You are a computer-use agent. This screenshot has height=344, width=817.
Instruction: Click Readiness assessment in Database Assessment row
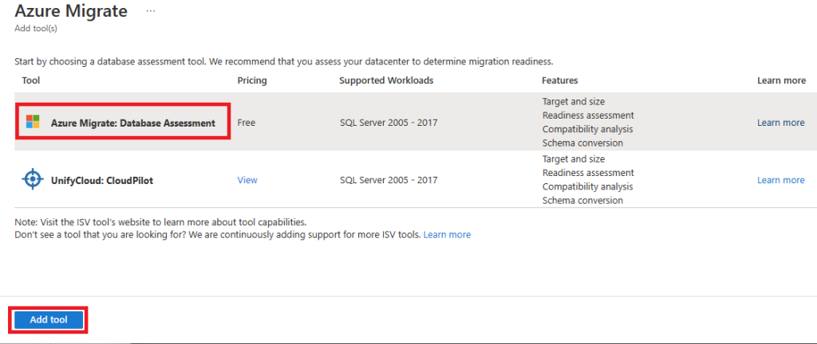point(588,115)
